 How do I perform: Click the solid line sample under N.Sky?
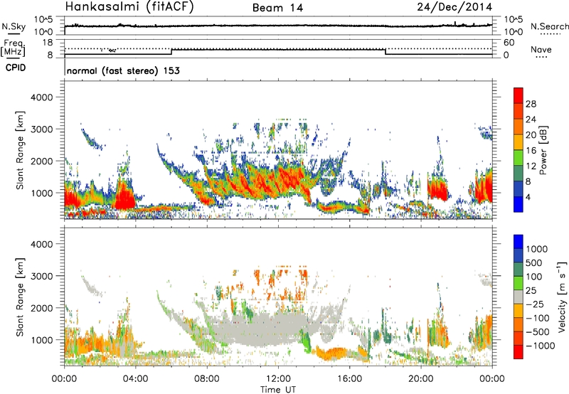click(x=14, y=33)
